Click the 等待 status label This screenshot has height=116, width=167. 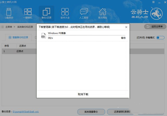click(123, 38)
